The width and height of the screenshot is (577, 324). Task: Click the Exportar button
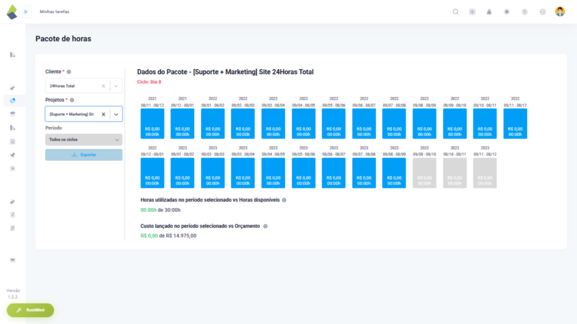(83, 154)
